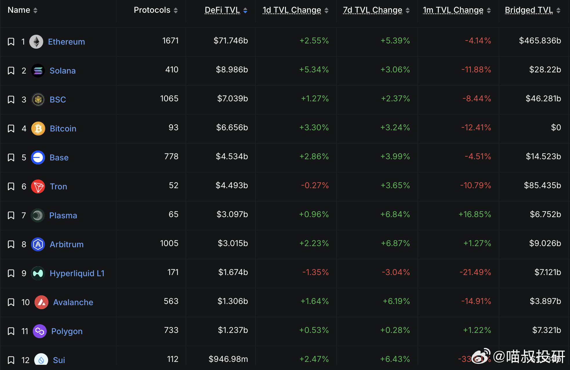Sort by 1d TVL Change column
This screenshot has width=570, height=370.
[292, 10]
